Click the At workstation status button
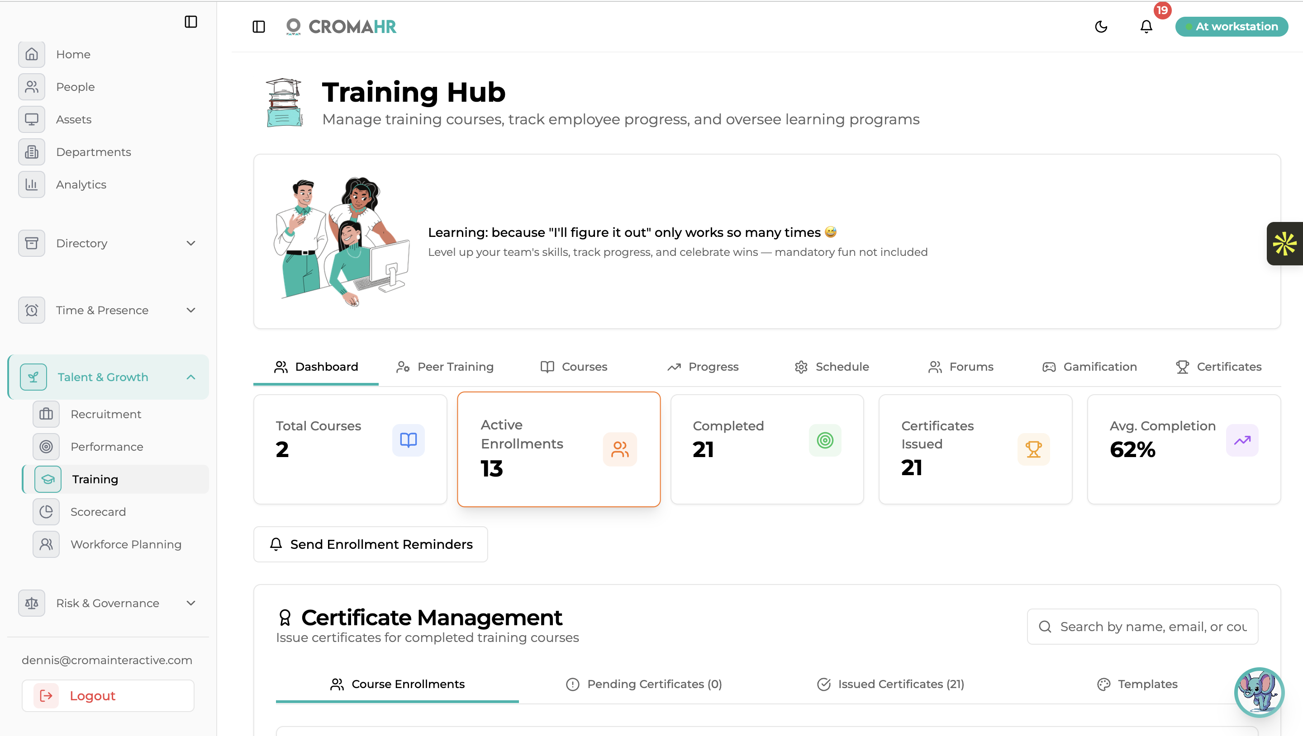Viewport: 1303px width, 736px height. click(1231, 26)
